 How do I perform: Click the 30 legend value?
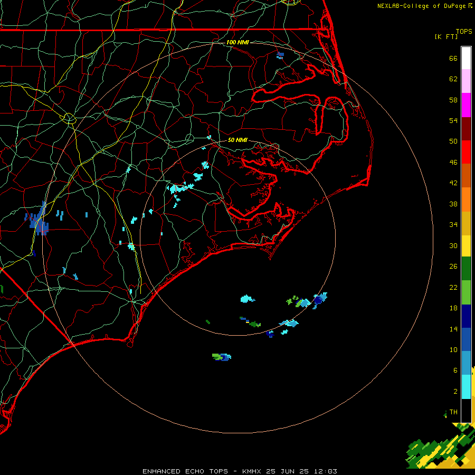(453, 245)
